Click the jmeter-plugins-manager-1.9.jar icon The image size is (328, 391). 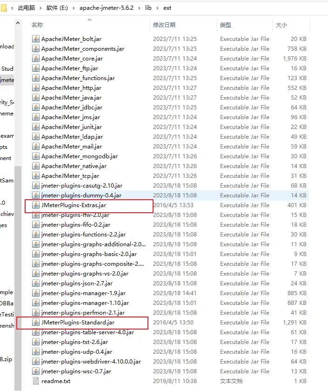(36, 293)
